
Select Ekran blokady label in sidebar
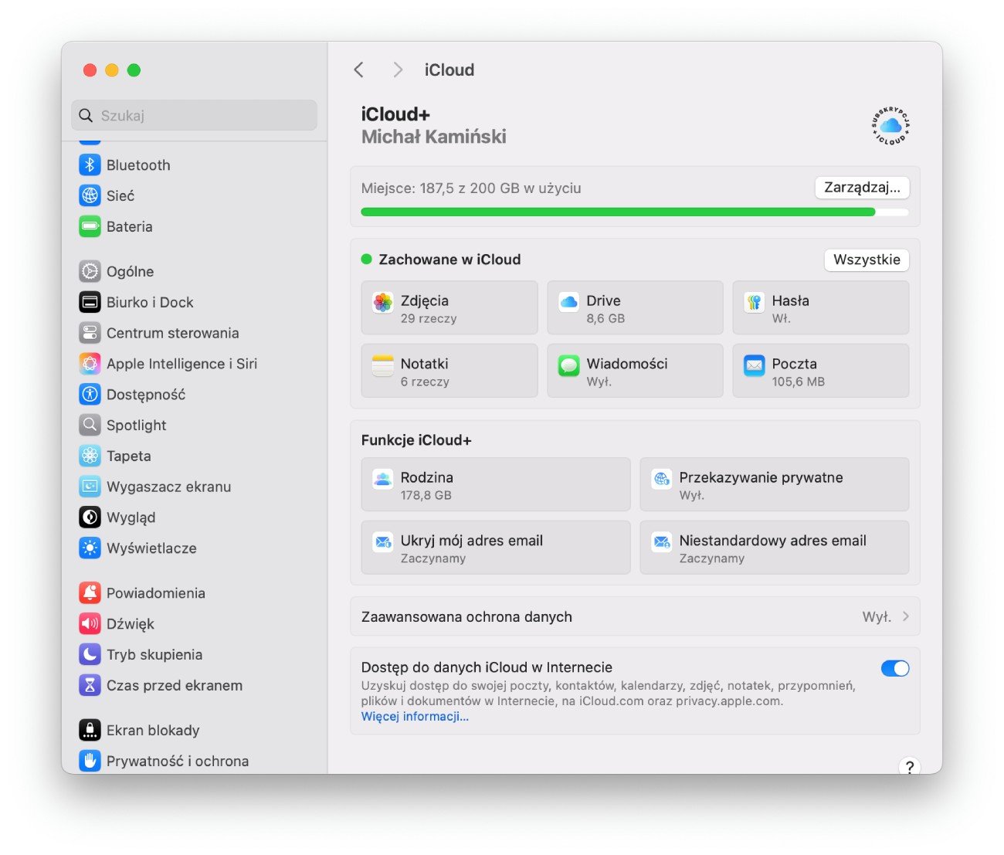click(x=153, y=730)
